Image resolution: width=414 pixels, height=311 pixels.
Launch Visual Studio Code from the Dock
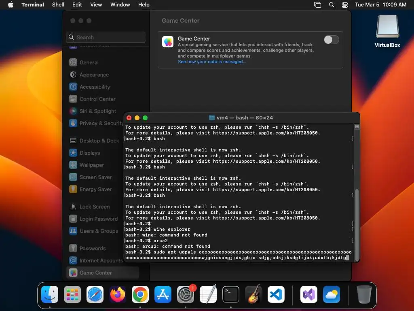coord(276,294)
